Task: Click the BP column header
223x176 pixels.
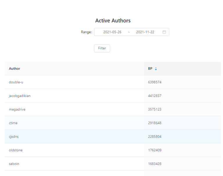Action: point(182,69)
